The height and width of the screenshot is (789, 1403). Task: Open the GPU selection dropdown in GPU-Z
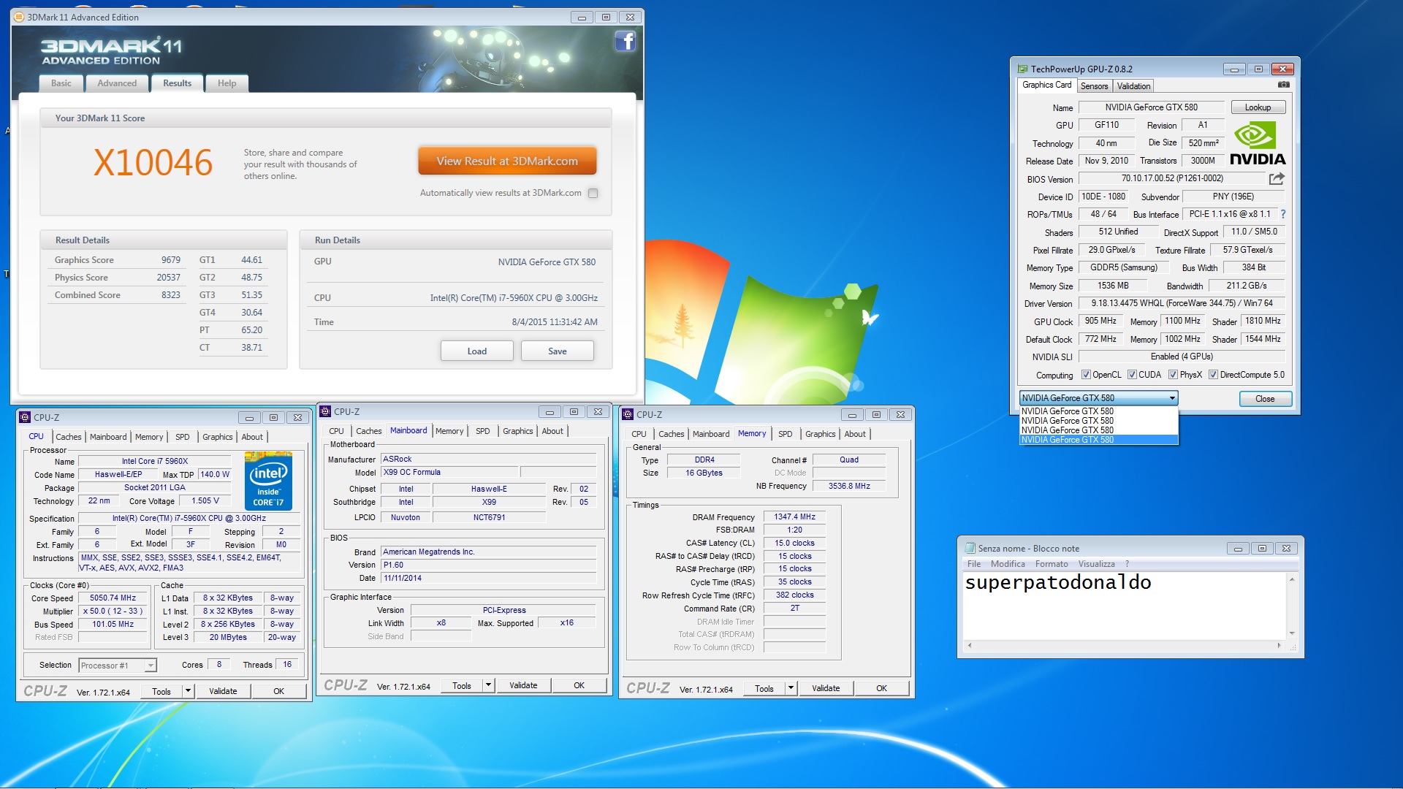click(1098, 398)
